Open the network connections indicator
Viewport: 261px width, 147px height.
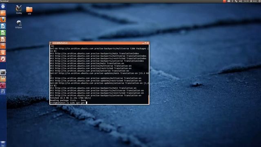[236, 1]
